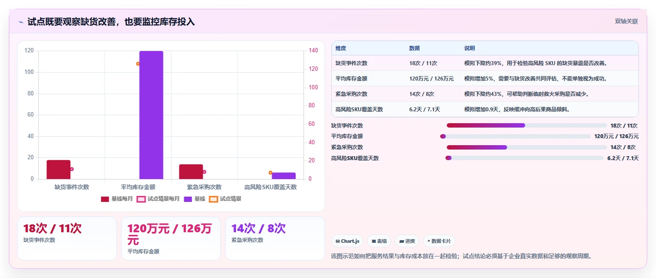The height and width of the screenshot is (278, 656).
Task: Click the orange pilot point near the 平均库存金额 bar
Action: [138, 64]
